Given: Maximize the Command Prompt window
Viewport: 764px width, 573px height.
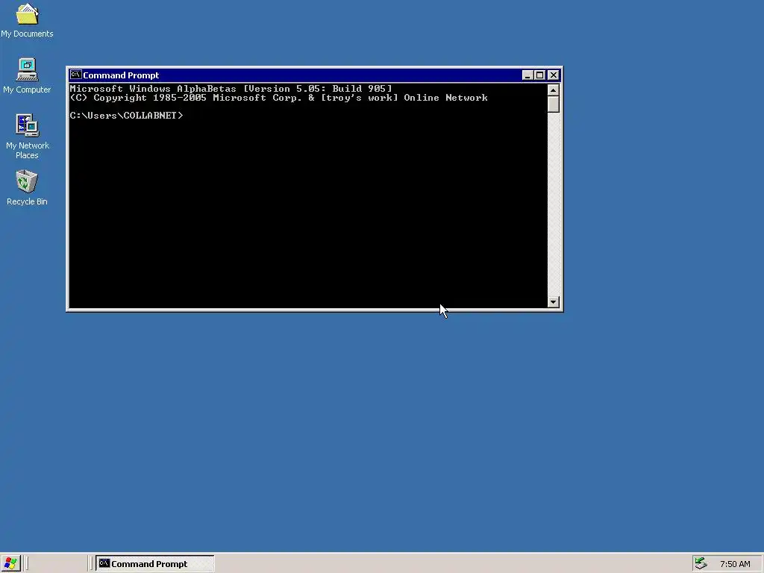Looking at the screenshot, I should point(539,75).
